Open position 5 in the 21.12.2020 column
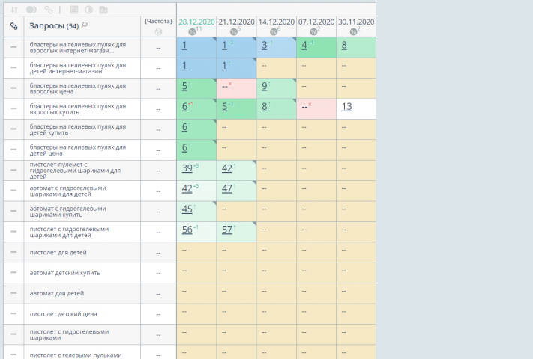The height and width of the screenshot is (359, 533). (224, 107)
